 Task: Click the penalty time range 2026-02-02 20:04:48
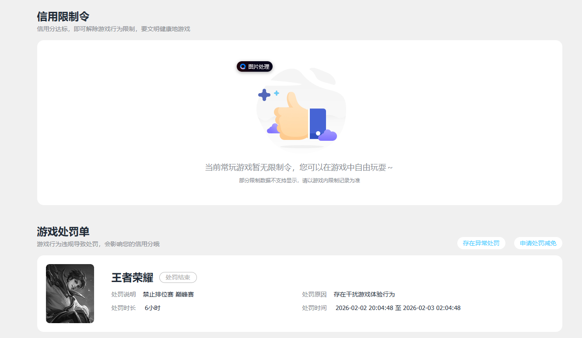coord(398,308)
